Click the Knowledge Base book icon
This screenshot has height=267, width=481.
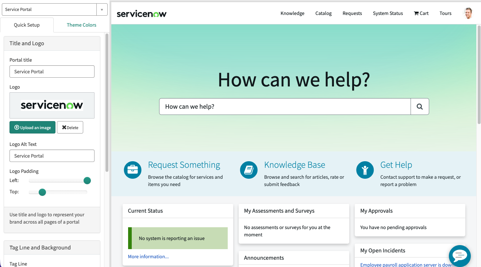tap(249, 170)
